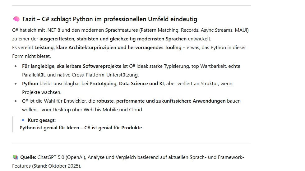
Task: Click bullet marker before "Python bleibt unschlagbar"
Action: [16, 84]
